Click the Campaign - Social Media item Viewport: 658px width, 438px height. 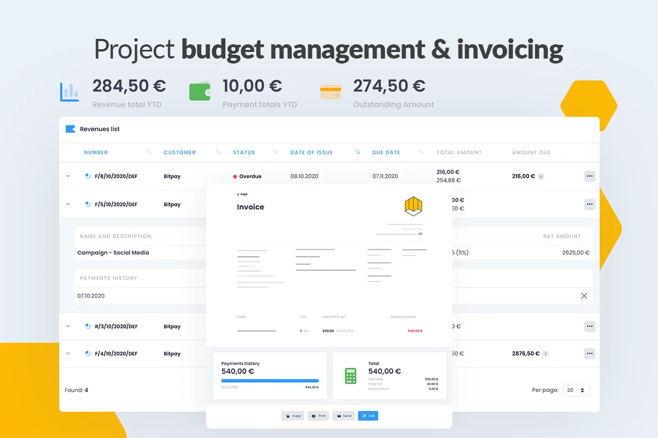(x=113, y=253)
